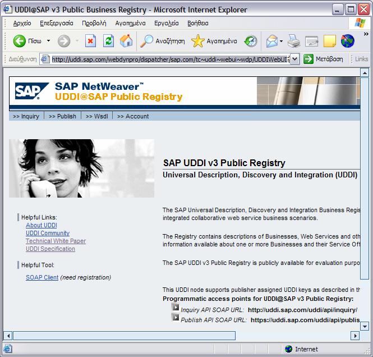The width and height of the screenshot is (373, 357).
Task: Open the forward history dropdown arrow
Action: (x=77, y=41)
